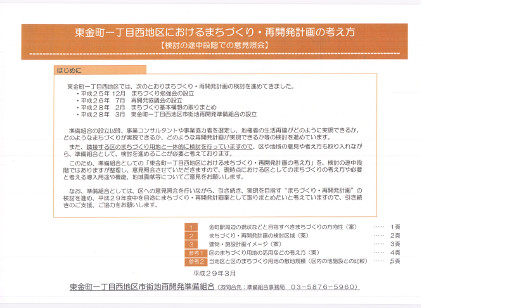507x308 pixels.
Task: Click the paragraph starting このため、準備組合としての
Action: click(213, 170)
